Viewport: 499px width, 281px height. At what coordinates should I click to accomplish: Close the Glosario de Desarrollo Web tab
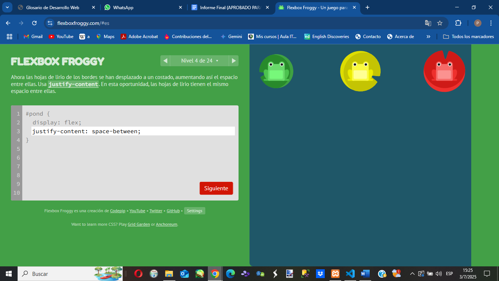coord(94,7)
